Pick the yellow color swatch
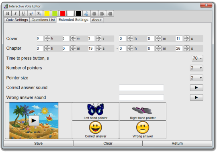The image size is (217, 152). pyautogui.click(x=47, y=14)
